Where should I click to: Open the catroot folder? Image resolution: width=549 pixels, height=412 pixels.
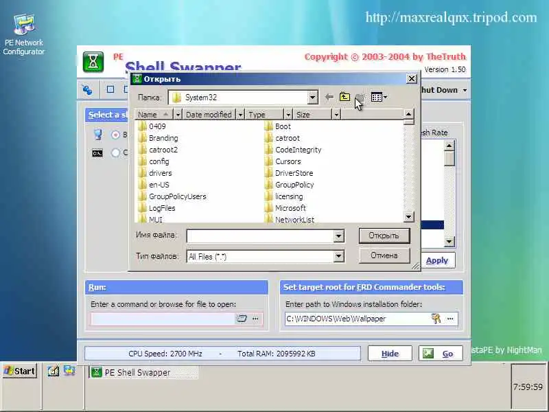coord(283,138)
